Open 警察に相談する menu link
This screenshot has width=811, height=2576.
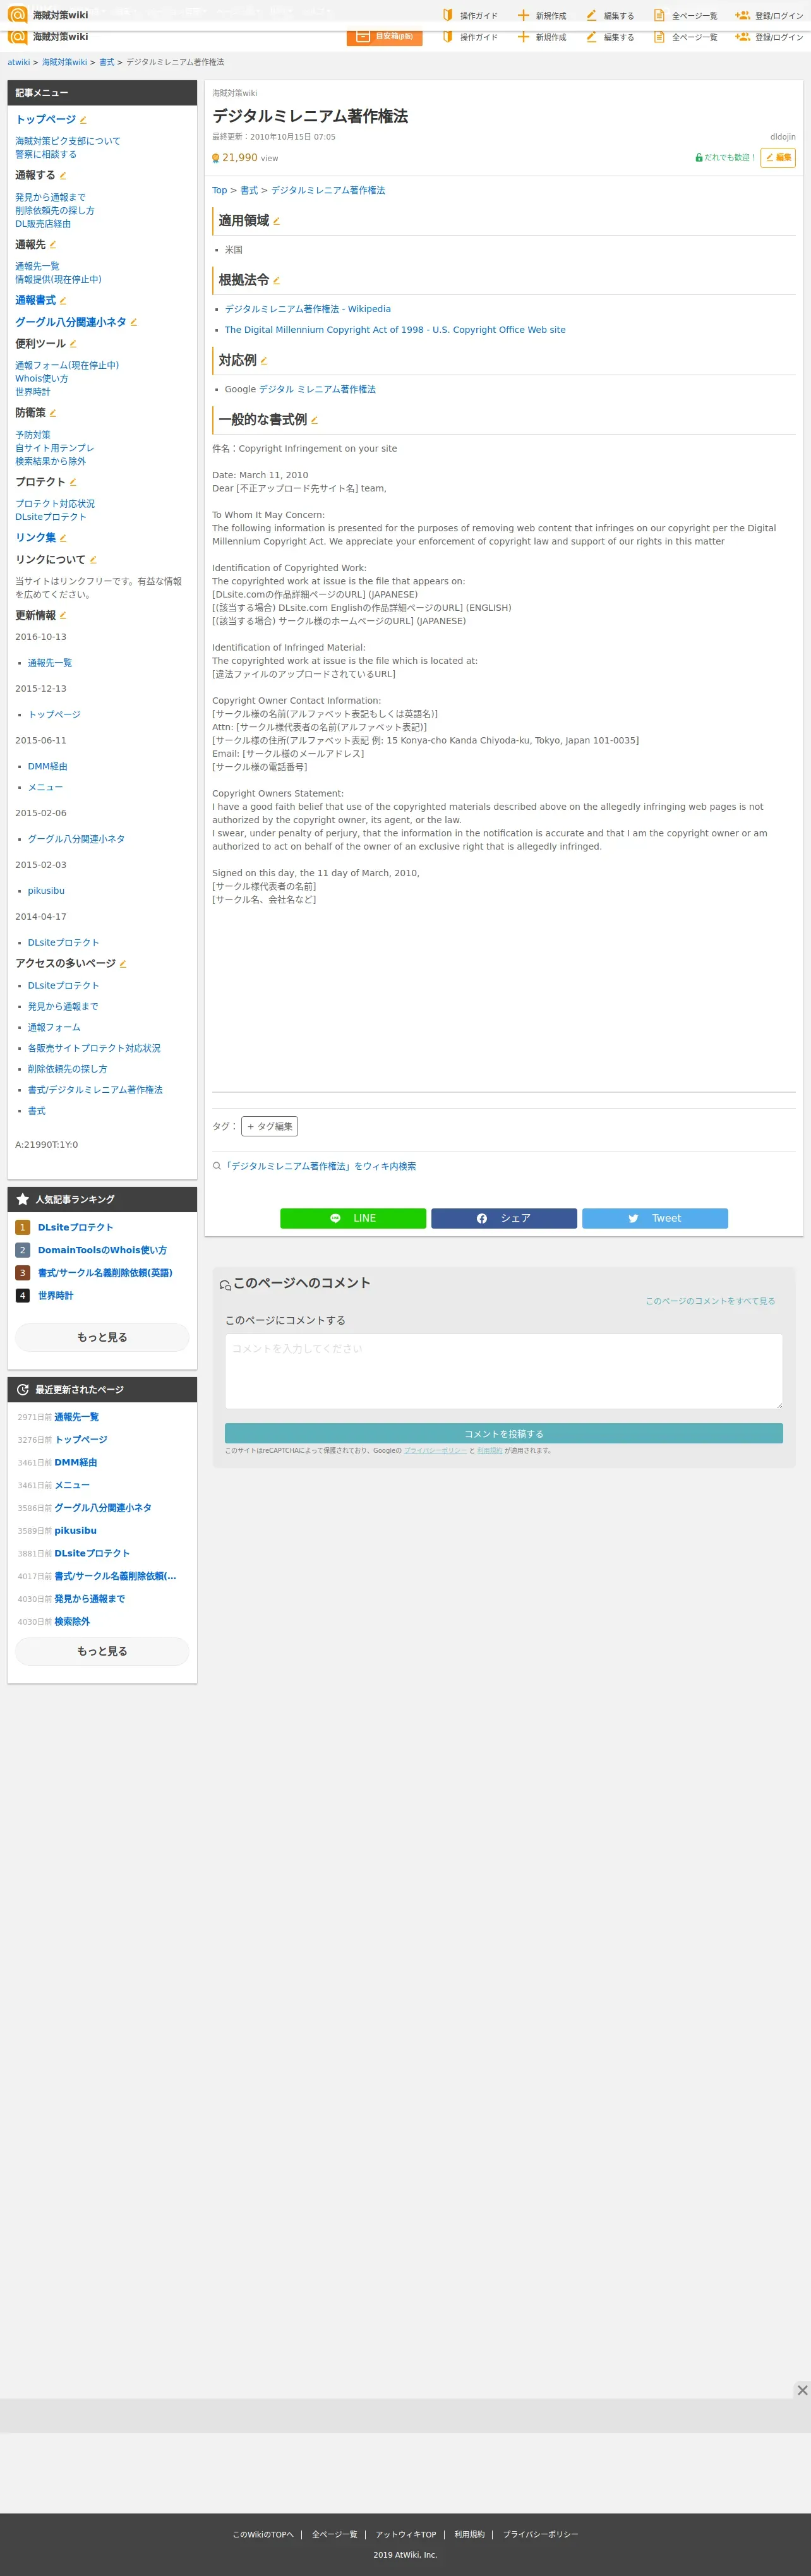[x=46, y=154]
